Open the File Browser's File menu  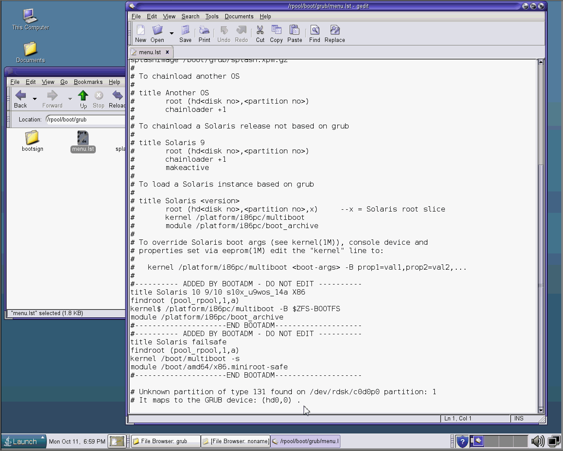15,82
